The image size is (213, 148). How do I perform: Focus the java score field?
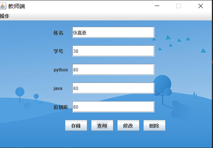(113, 88)
